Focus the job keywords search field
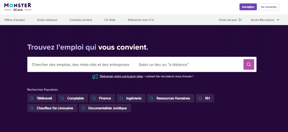This screenshot has width=288, height=132. pos(80,65)
